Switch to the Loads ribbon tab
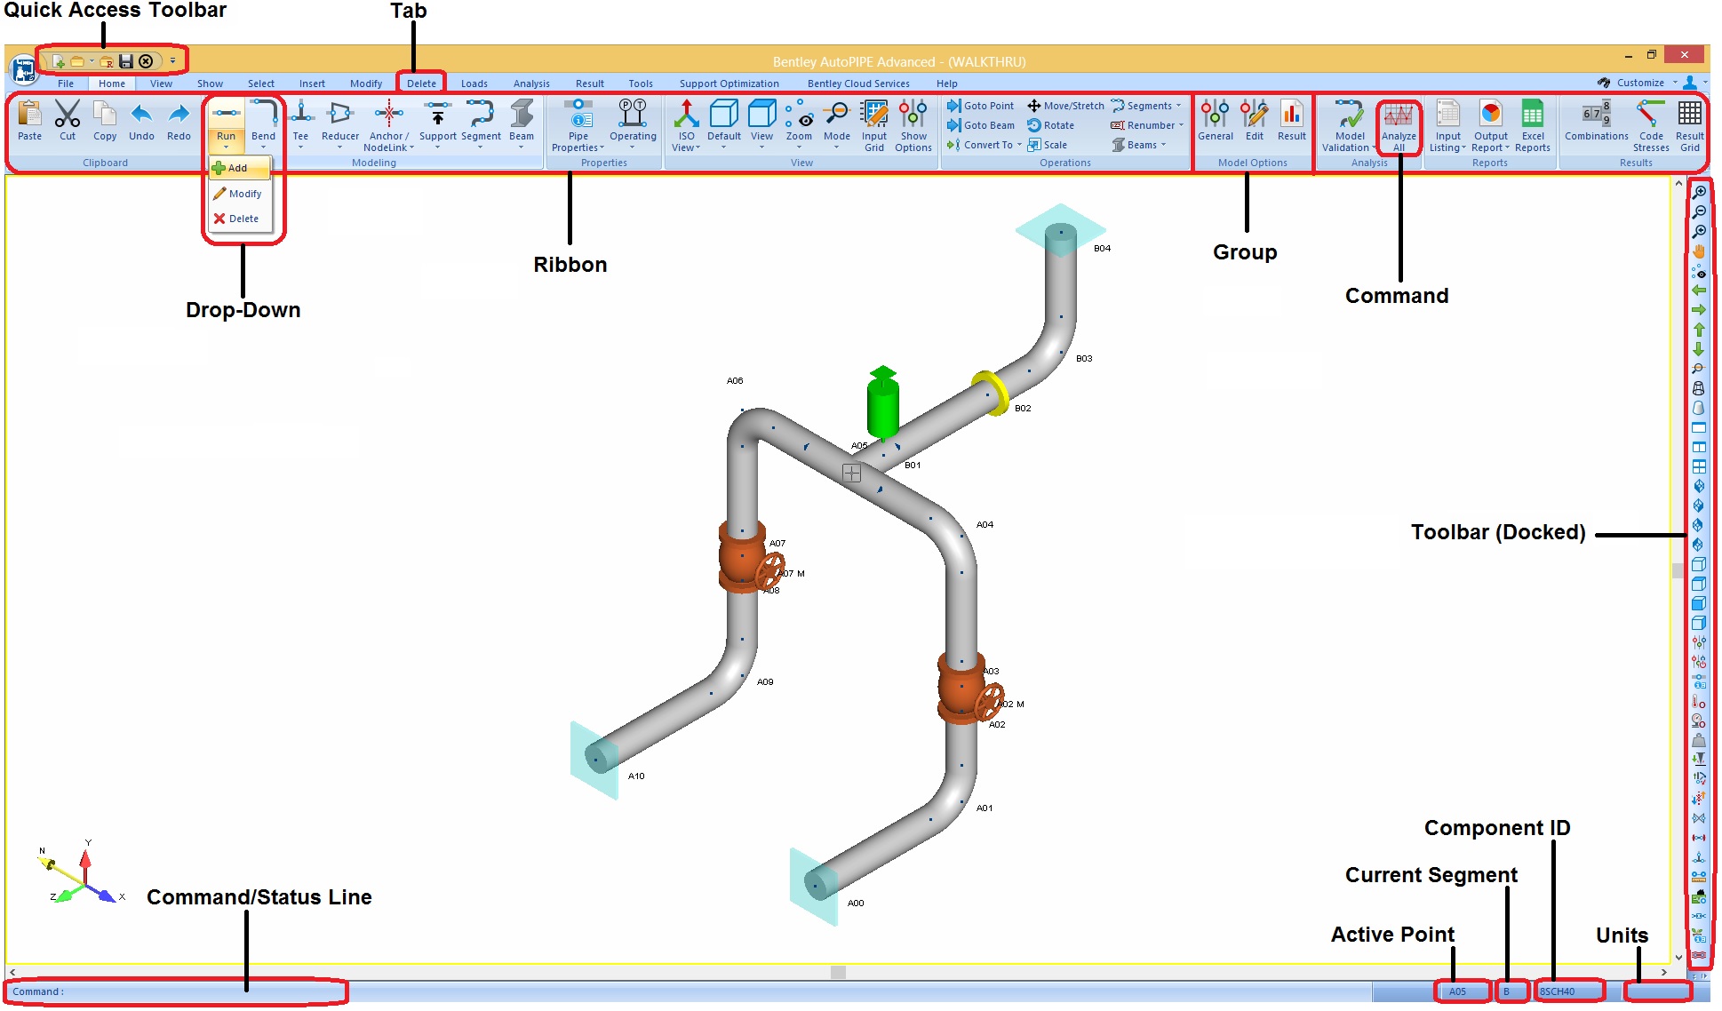 click(x=474, y=83)
